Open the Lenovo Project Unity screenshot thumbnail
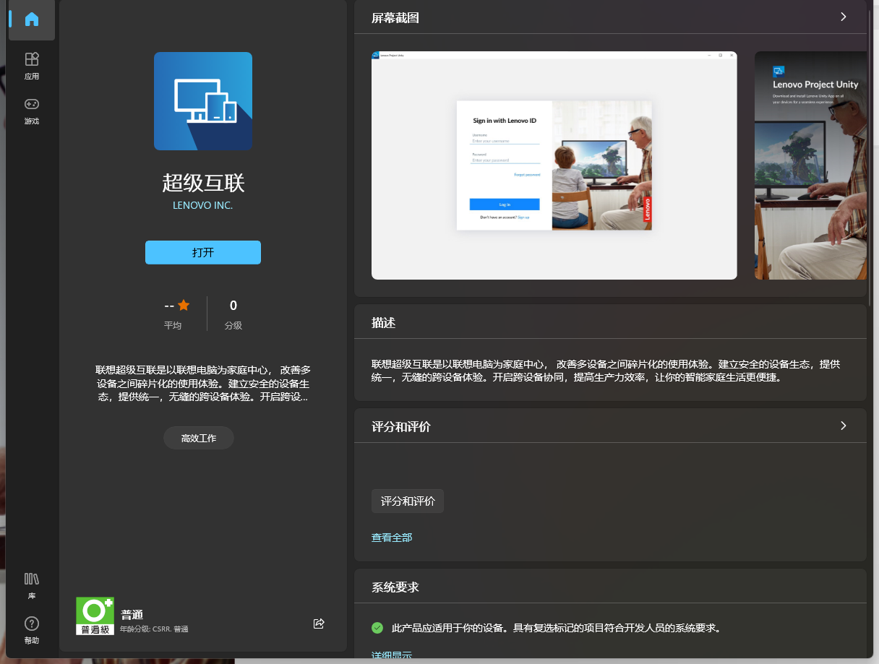 [810, 165]
